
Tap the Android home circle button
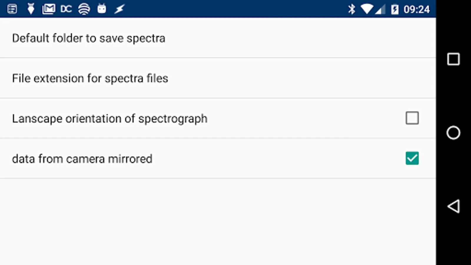tap(453, 132)
